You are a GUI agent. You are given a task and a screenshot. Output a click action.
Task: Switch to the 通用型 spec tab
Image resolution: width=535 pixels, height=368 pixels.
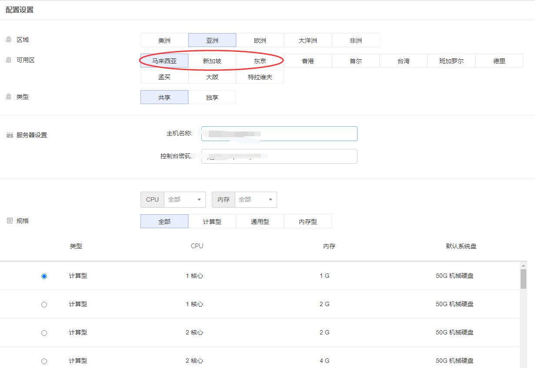[260, 221]
